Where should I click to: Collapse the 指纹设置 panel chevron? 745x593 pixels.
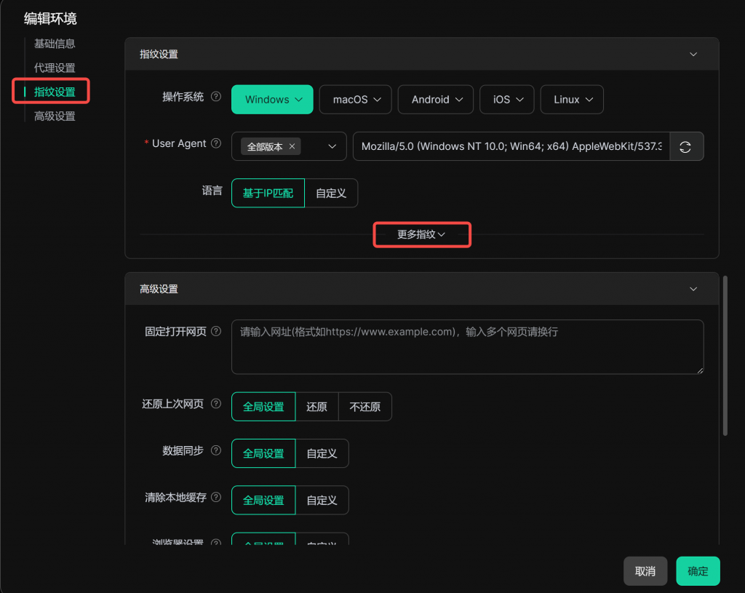(x=693, y=55)
